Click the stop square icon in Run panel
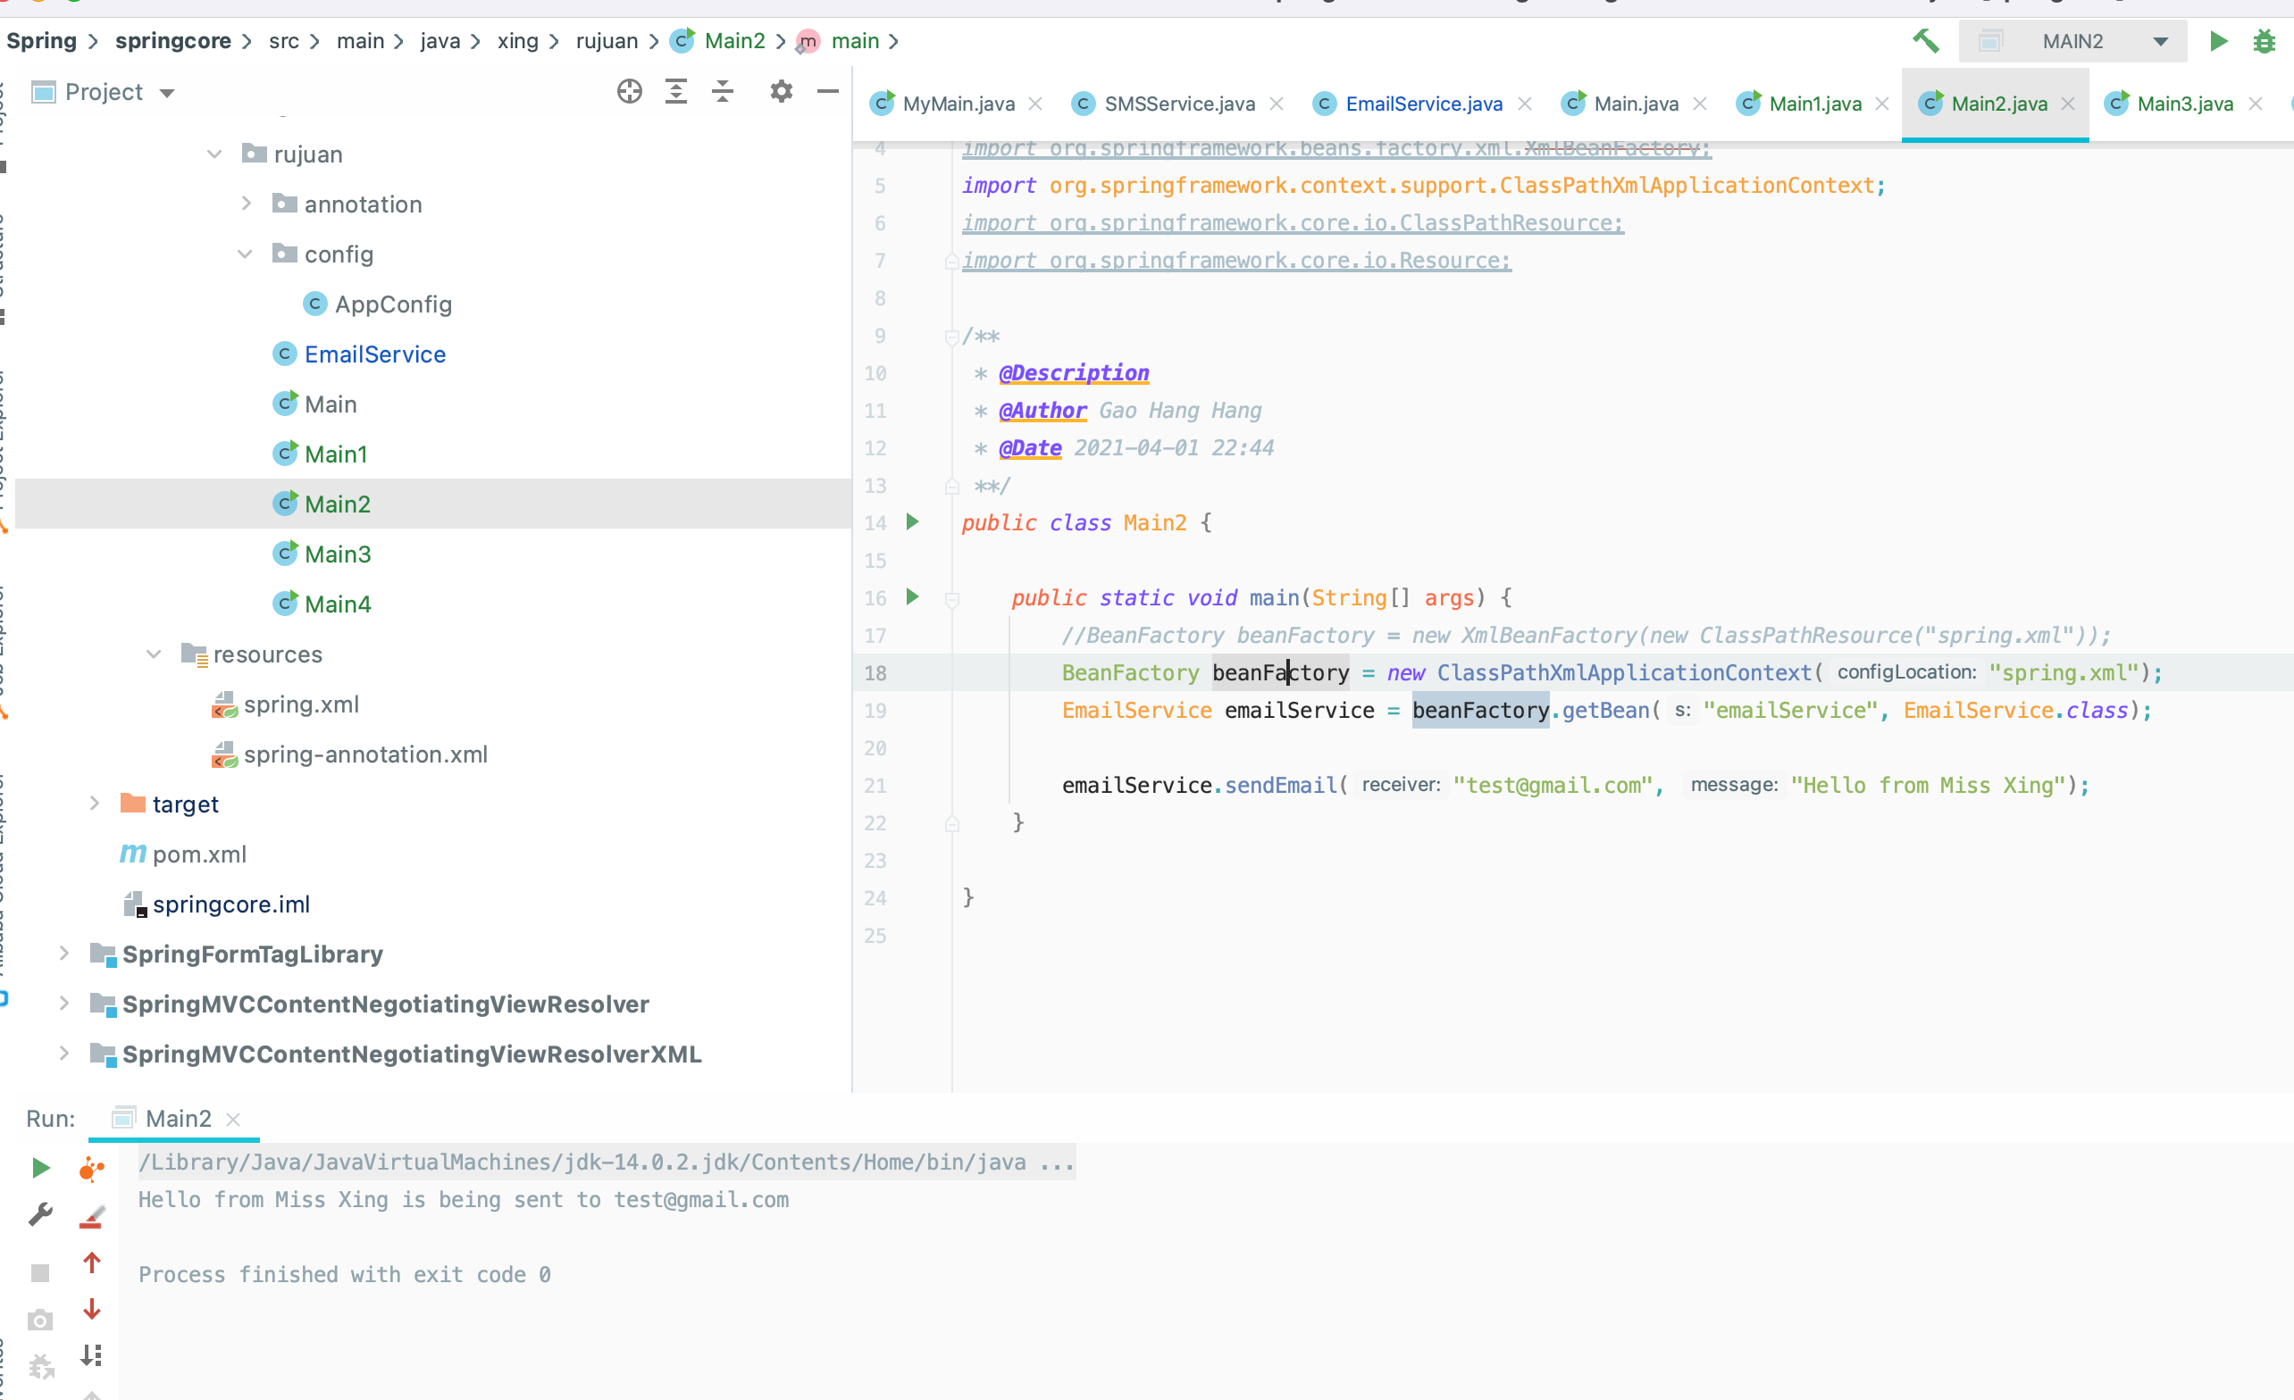Viewport: 2294px width, 1400px height. pyautogui.click(x=40, y=1272)
